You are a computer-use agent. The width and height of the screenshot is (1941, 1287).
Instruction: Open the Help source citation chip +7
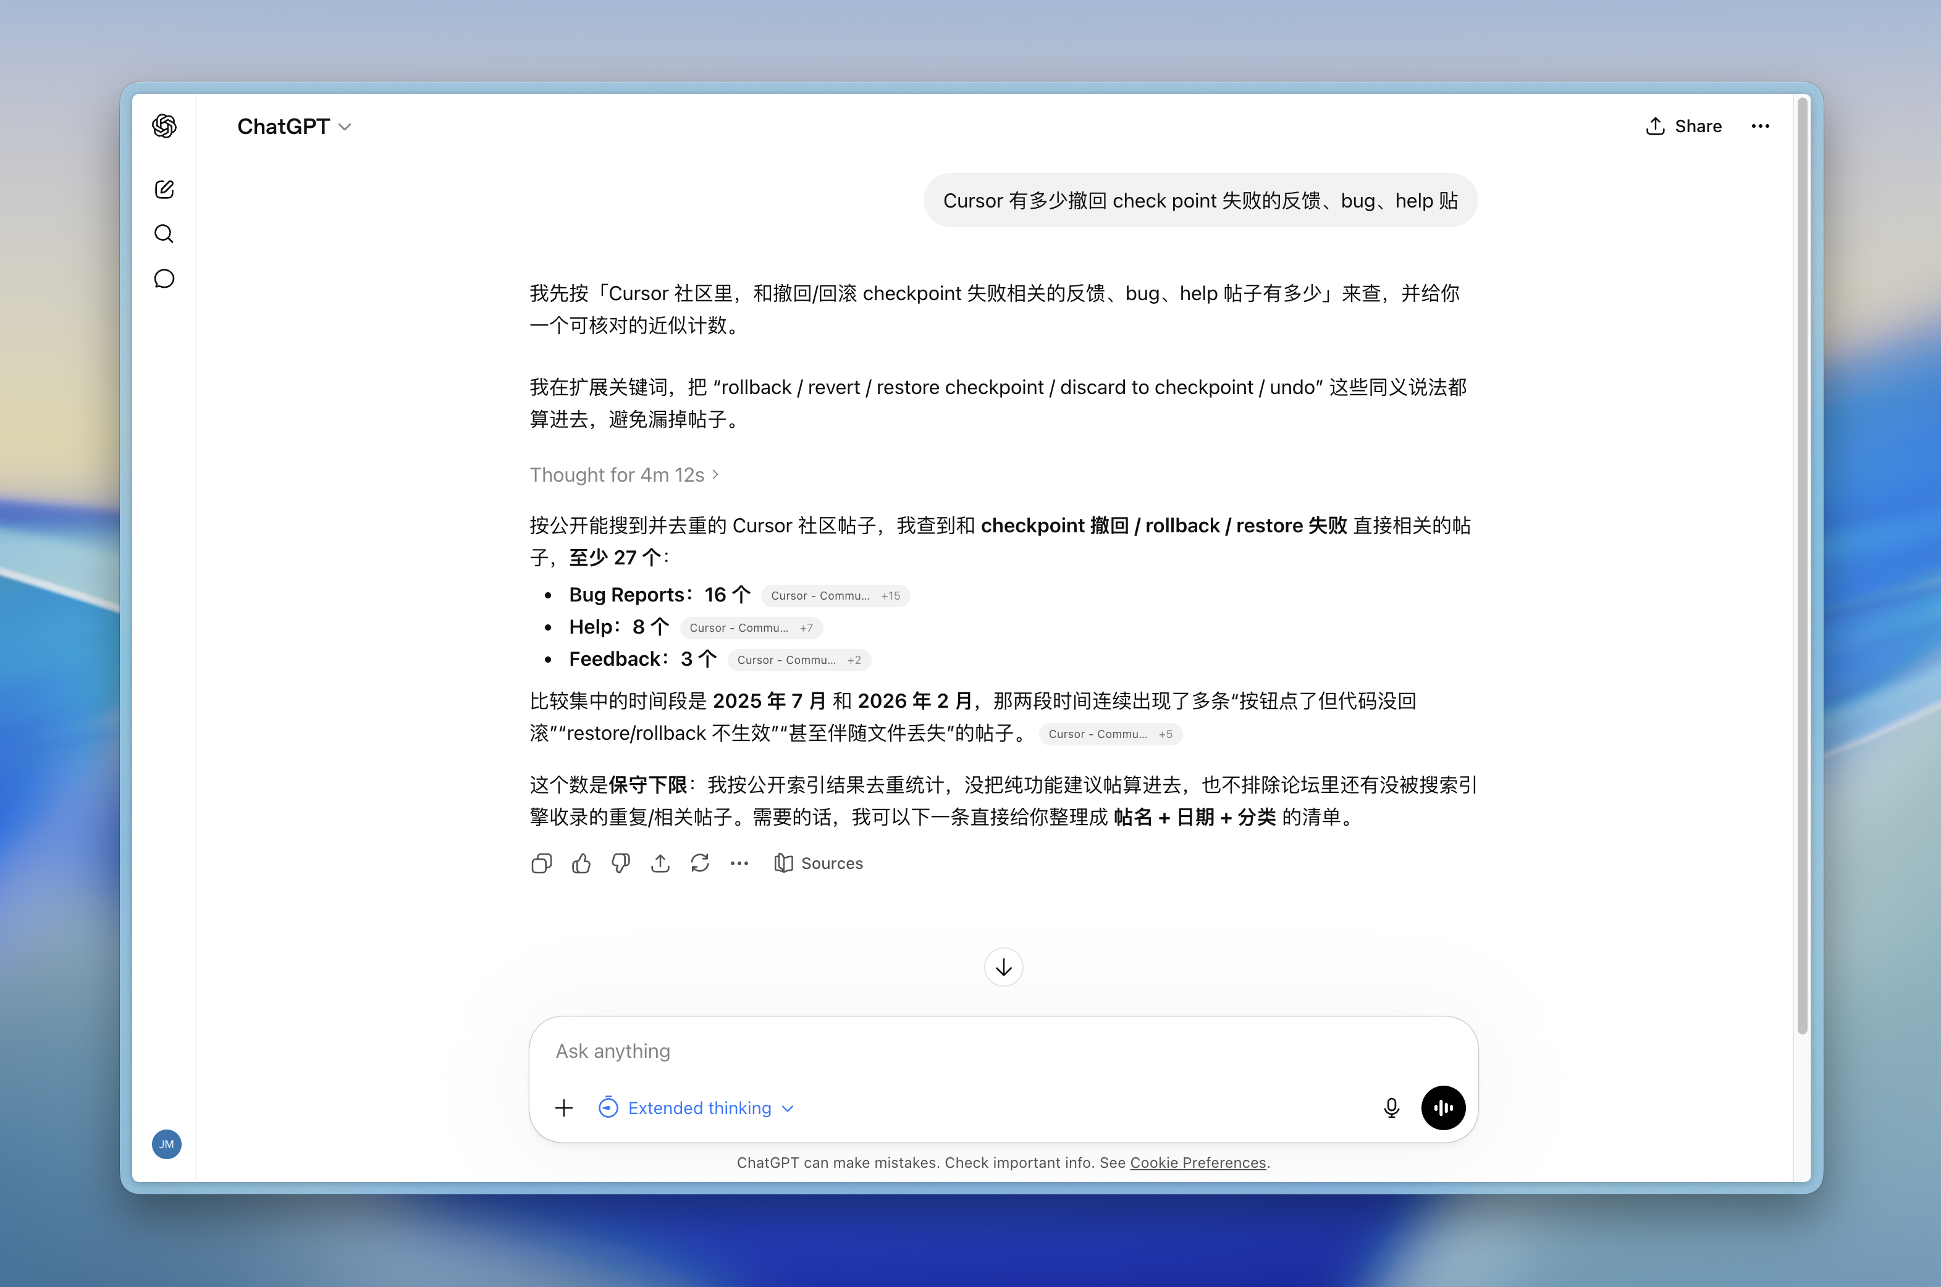[751, 628]
